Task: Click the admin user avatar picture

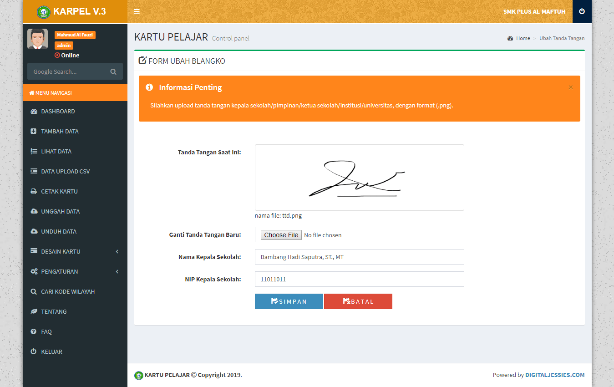Action: [x=37, y=39]
